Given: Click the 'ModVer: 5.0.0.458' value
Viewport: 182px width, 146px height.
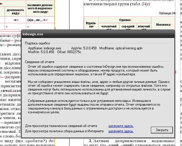Looking at the screenshot, I should (41, 52).
